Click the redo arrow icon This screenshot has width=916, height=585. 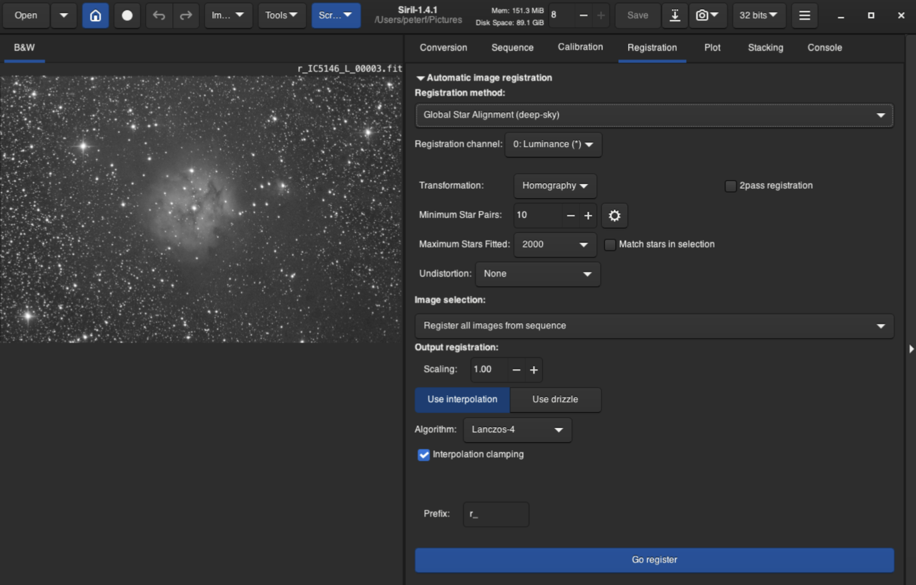coord(186,15)
